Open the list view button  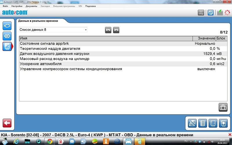[202, 123]
